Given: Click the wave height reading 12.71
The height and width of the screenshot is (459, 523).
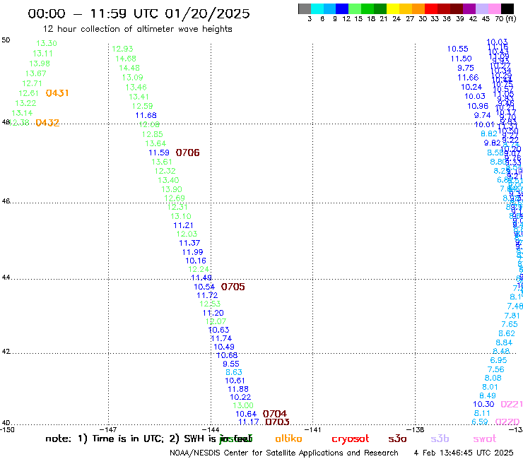Looking at the screenshot, I should [32, 83].
